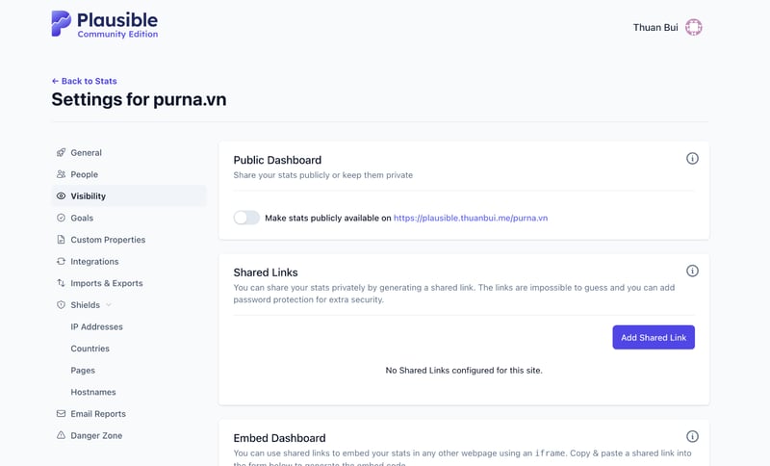Image resolution: width=770 pixels, height=466 pixels.
Task: Open the plausible.thuanbui.me/purna.vn link
Action: pyautogui.click(x=471, y=219)
